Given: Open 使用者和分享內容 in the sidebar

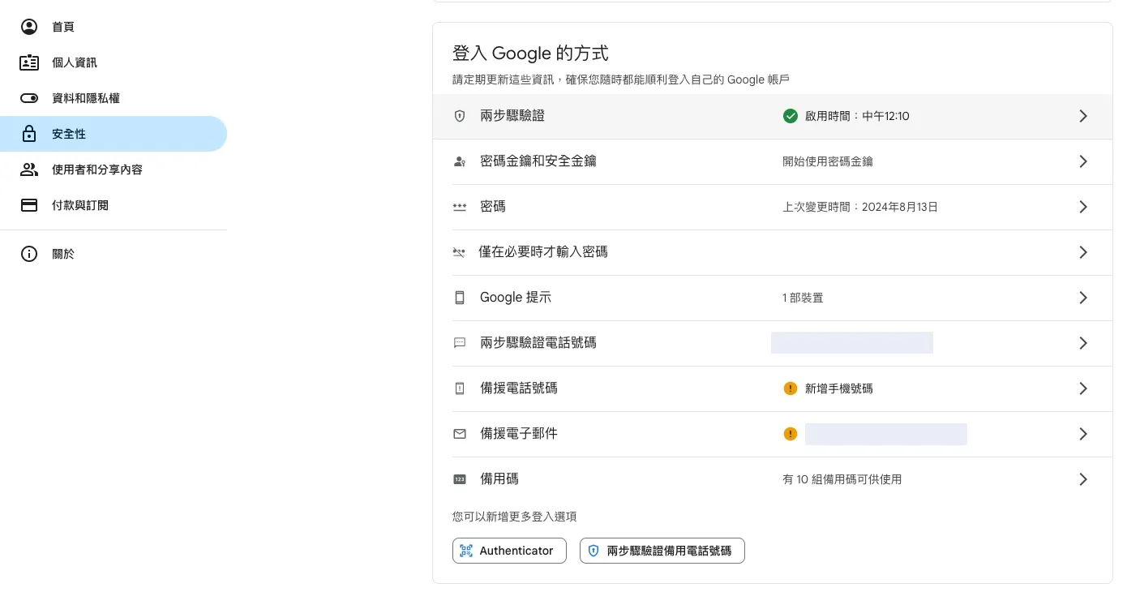Looking at the screenshot, I should pyautogui.click(x=114, y=169).
